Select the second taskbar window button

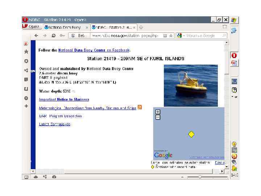click(x=234, y=63)
